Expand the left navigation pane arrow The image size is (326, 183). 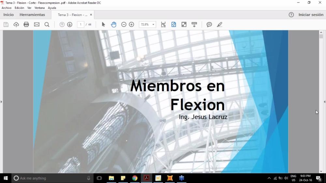[x=1, y=102]
